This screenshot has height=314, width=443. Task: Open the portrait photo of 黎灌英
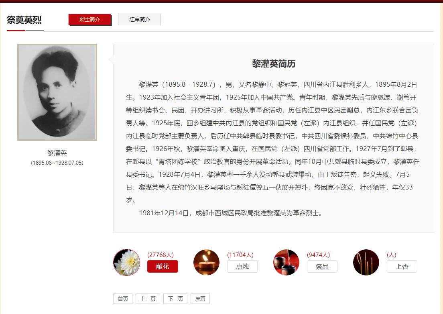[57, 92]
